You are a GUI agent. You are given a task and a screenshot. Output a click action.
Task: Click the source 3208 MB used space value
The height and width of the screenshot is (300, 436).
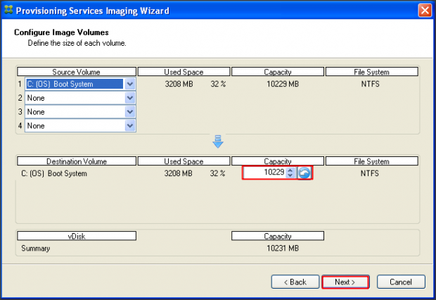[179, 84]
